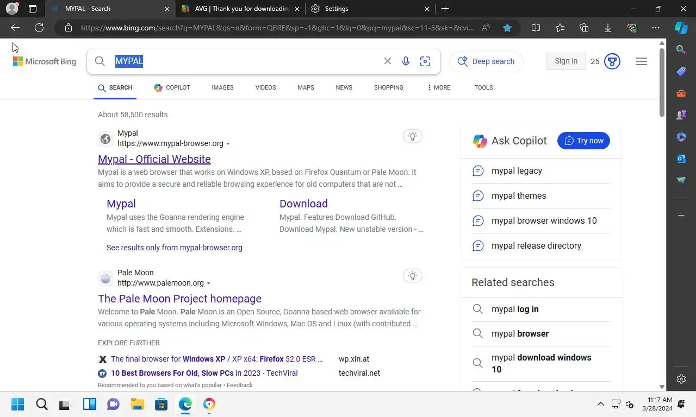The height and width of the screenshot is (417, 696).
Task: Open Read aloud from address bar
Action: pos(486,28)
